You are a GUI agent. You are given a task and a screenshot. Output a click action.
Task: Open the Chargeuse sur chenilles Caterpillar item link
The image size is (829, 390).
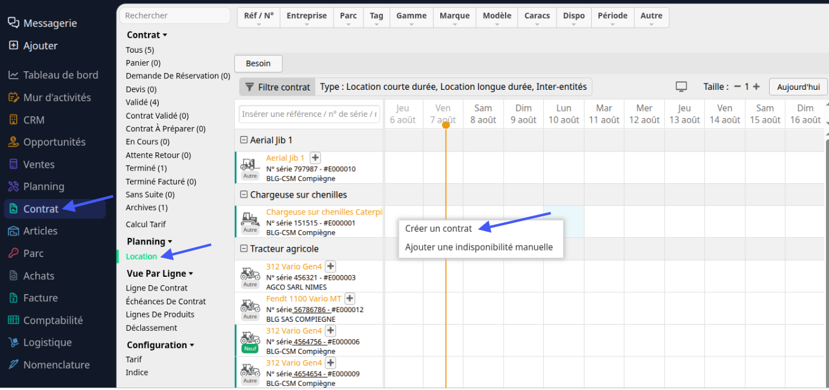[x=323, y=212]
